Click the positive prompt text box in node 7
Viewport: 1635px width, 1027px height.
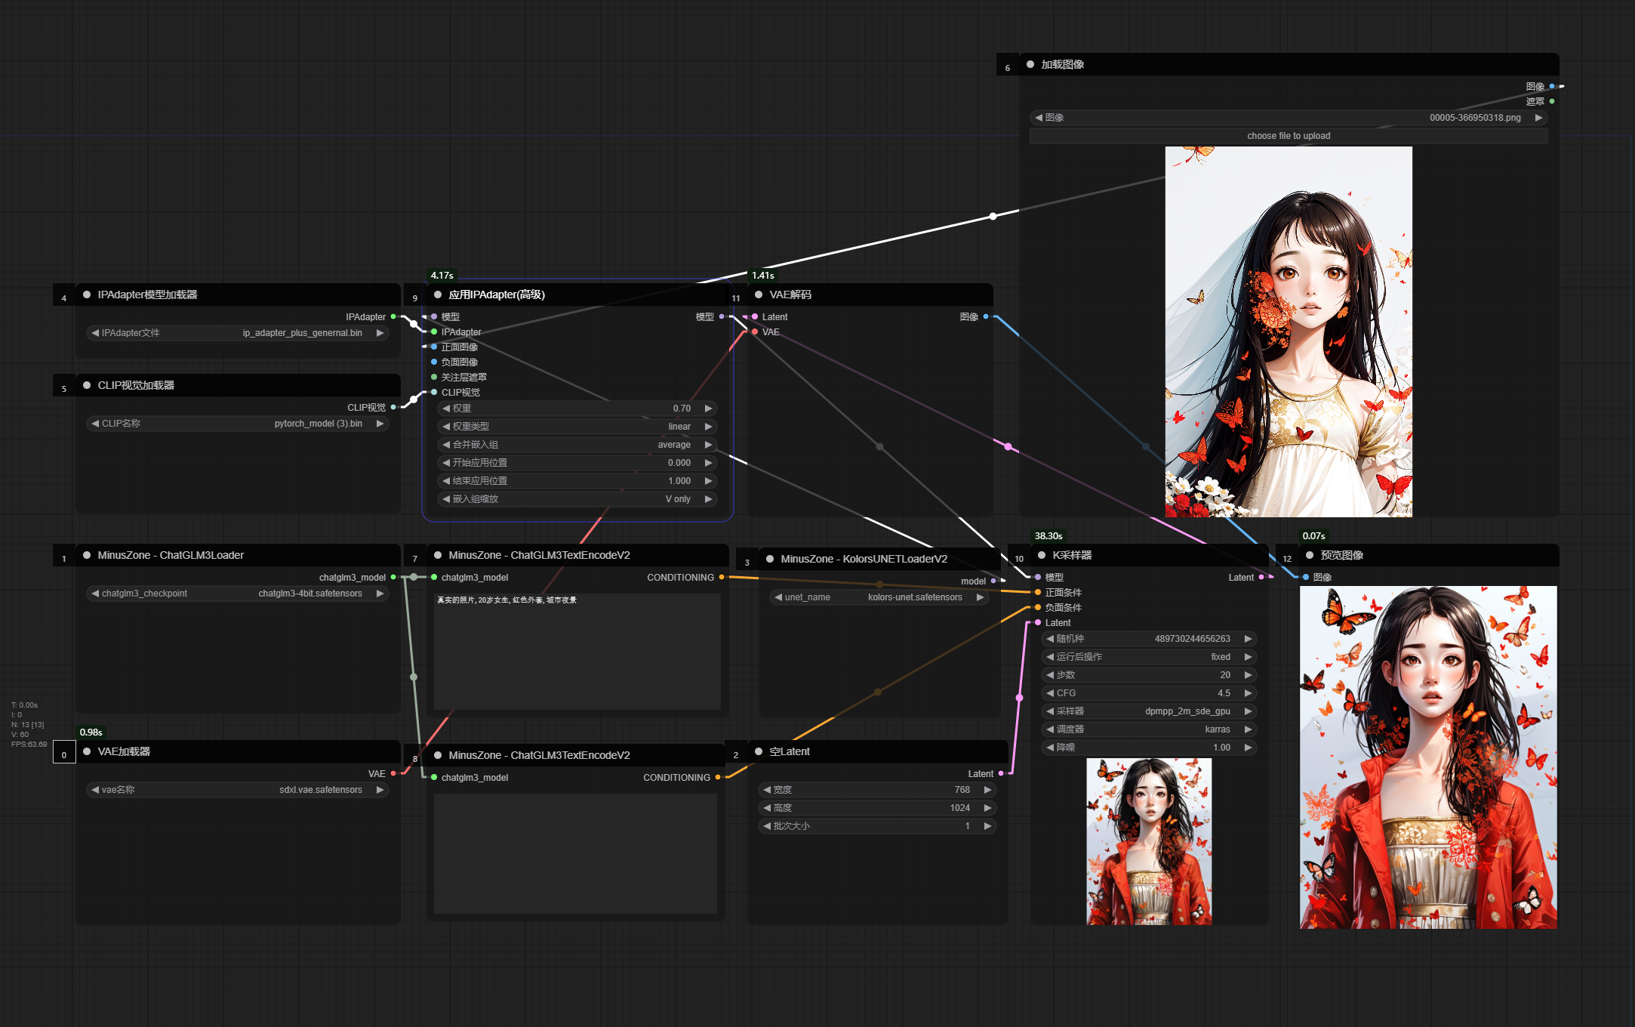coord(577,651)
